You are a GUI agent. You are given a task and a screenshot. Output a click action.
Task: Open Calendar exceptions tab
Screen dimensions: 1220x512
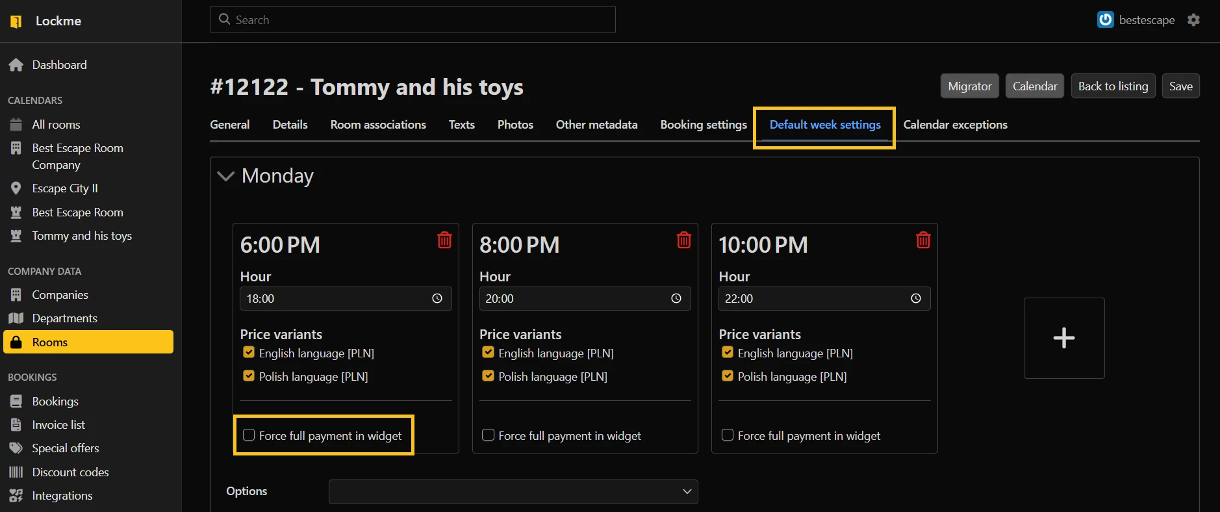[955, 125]
